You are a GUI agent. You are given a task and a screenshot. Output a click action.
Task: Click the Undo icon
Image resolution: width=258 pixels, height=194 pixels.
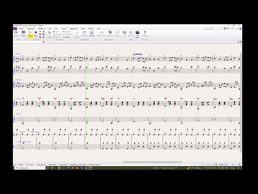click(228, 29)
